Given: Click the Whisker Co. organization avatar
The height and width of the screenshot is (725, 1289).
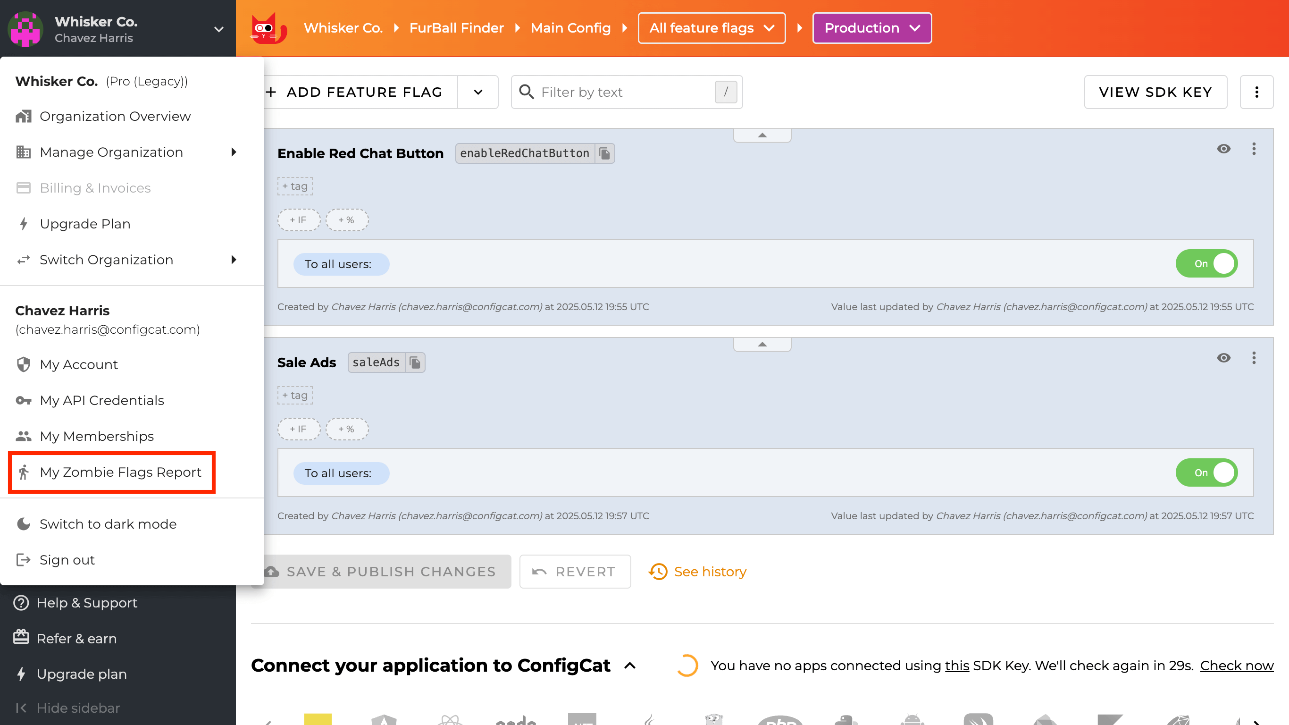Looking at the screenshot, I should pyautogui.click(x=25, y=29).
